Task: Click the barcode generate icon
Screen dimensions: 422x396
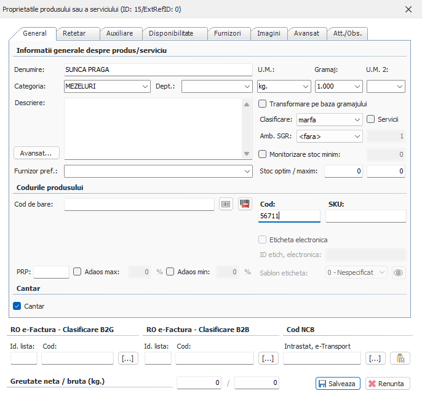Action: click(x=226, y=204)
